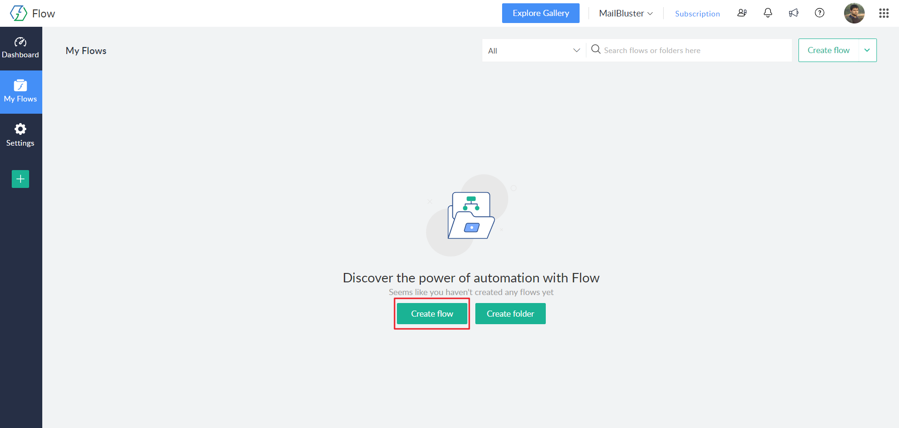Click the Explore Gallery button
The width and height of the screenshot is (899, 428).
[541, 13]
